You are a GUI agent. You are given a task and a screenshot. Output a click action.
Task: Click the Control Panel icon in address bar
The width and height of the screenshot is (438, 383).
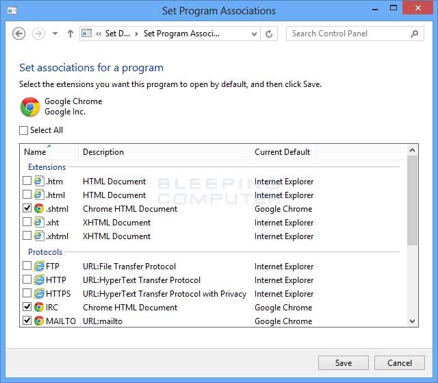(86, 34)
